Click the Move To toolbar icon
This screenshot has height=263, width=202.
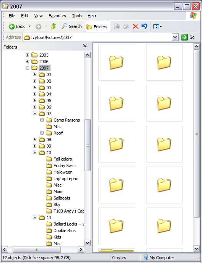[117, 26]
